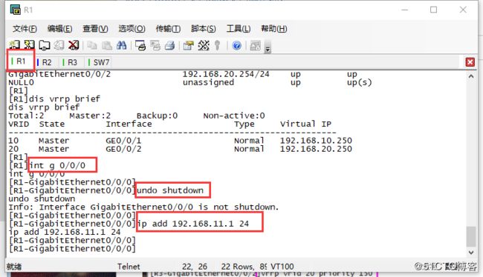Open the 帮助(H) menu
Screen dimensions: 483x277
274,29
